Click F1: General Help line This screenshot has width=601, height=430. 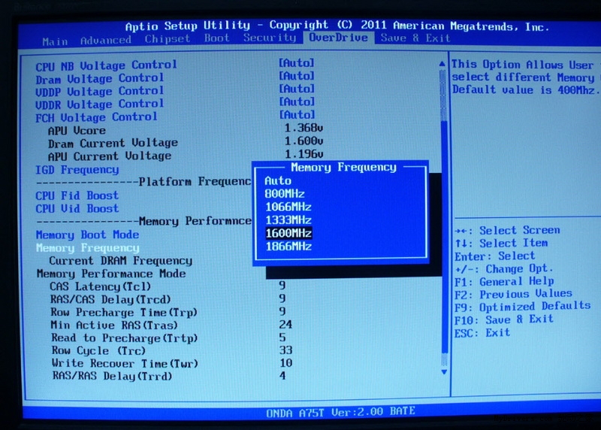tap(504, 282)
